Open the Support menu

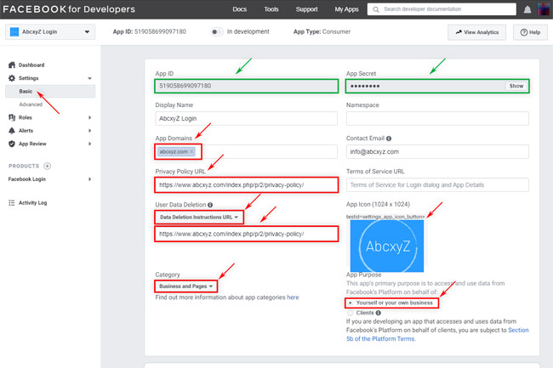(306, 9)
